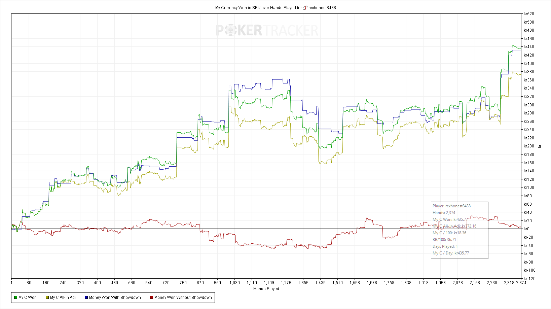Image resolution: width=551 pixels, height=309 pixels.
Task: Click the y-axis label kr200
Action: [529, 146]
